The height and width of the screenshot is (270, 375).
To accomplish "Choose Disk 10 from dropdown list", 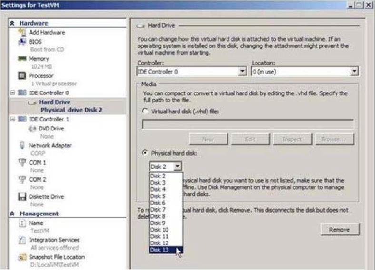I will click(166, 230).
